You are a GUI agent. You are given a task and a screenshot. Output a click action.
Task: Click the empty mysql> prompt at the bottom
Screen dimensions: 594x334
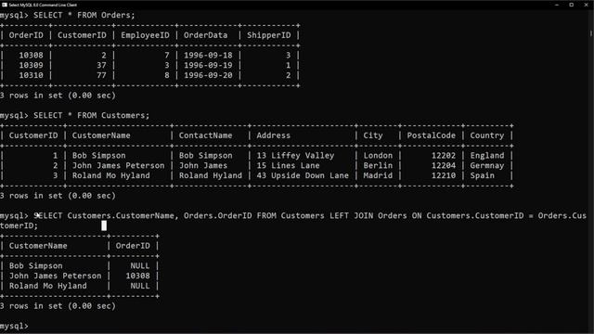(14, 326)
